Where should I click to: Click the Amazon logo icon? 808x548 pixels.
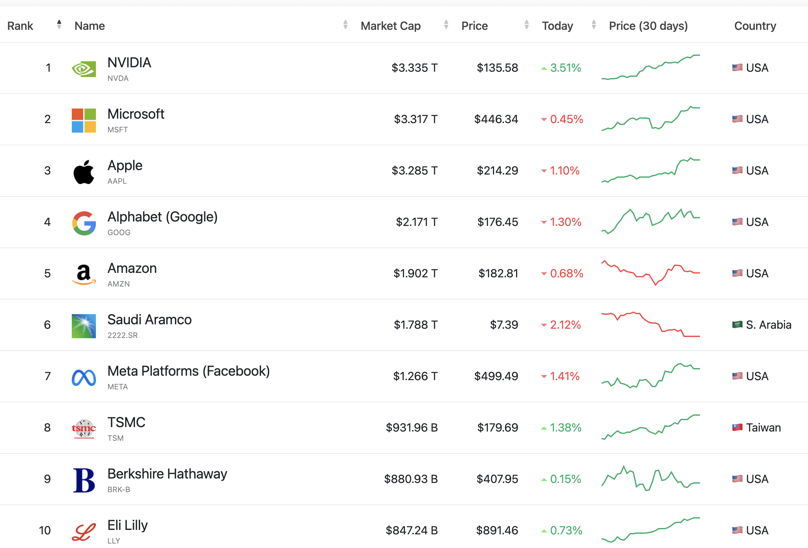[84, 274]
